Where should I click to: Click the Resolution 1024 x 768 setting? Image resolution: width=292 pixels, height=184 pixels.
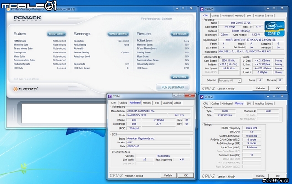pyautogui.click(x=101, y=41)
